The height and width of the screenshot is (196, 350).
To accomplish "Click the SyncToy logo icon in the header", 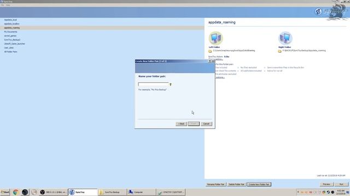I will (x=318, y=11).
